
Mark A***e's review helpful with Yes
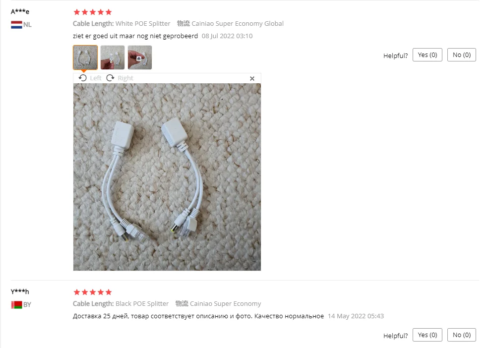click(x=427, y=55)
